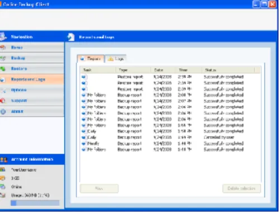
Task: Open Home from the navigation sidebar
Action: 32,47
